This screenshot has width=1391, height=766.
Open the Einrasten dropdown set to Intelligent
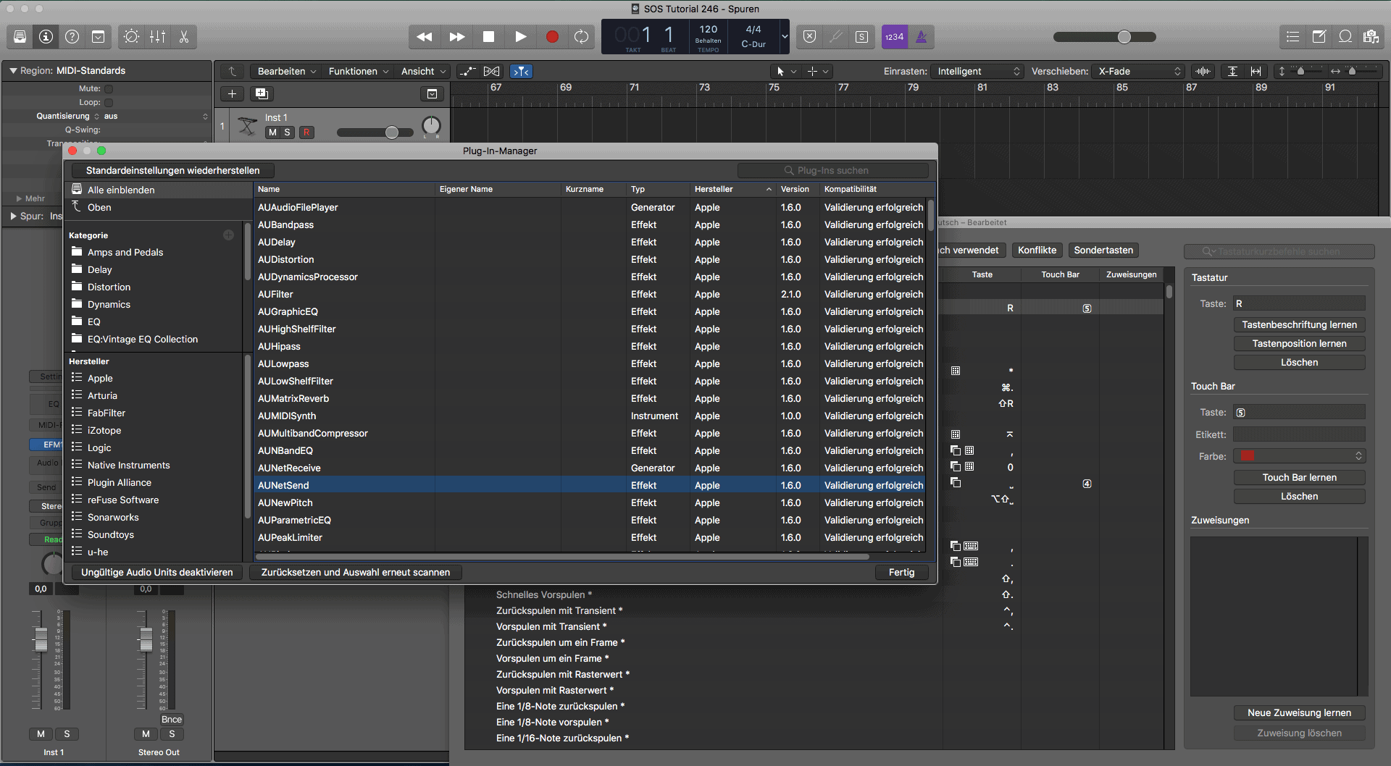(x=977, y=71)
